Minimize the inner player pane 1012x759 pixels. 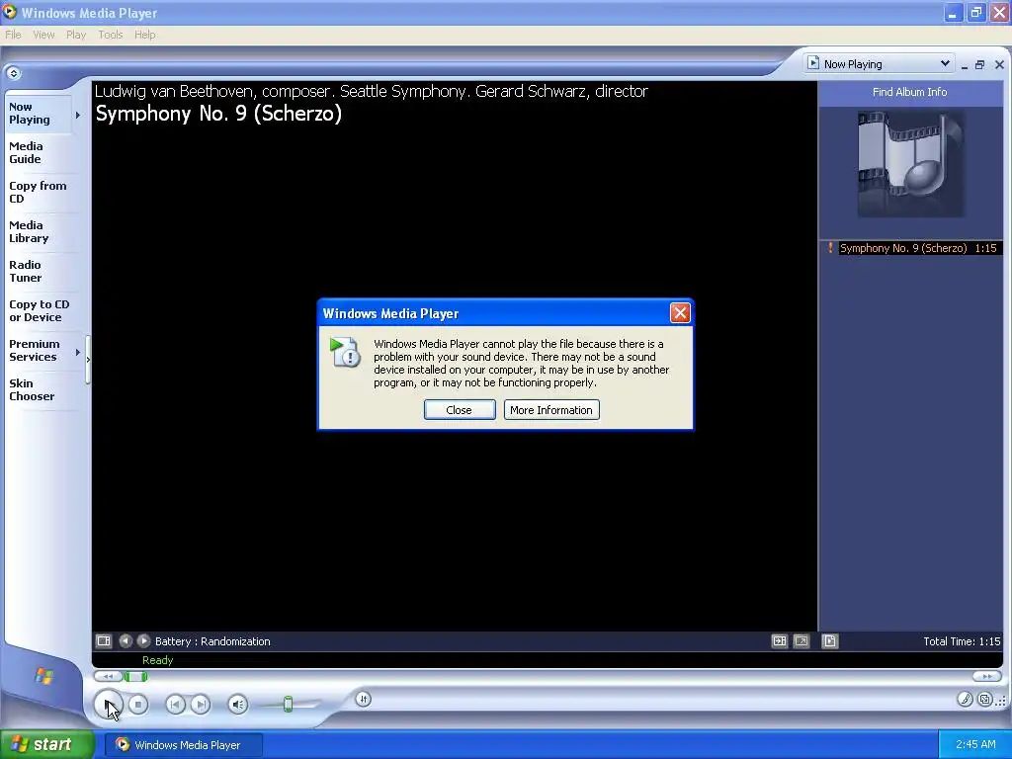coord(965,65)
